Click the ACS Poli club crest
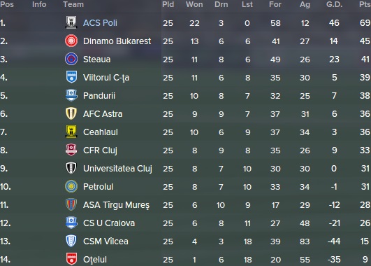The width and height of the screenshot is (371, 266). pyautogui.click(x=71, y=22)
